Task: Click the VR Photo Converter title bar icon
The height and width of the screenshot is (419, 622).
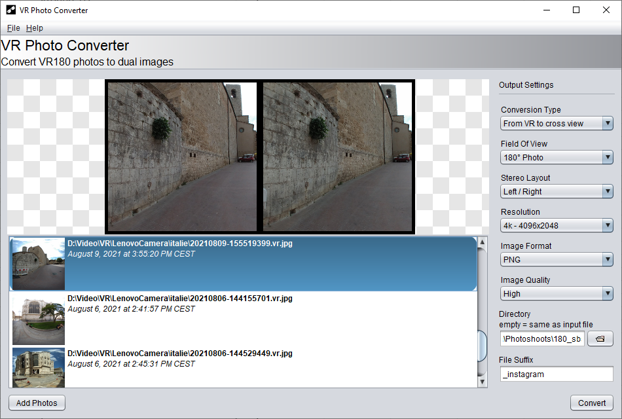Action: pos(10,10)
